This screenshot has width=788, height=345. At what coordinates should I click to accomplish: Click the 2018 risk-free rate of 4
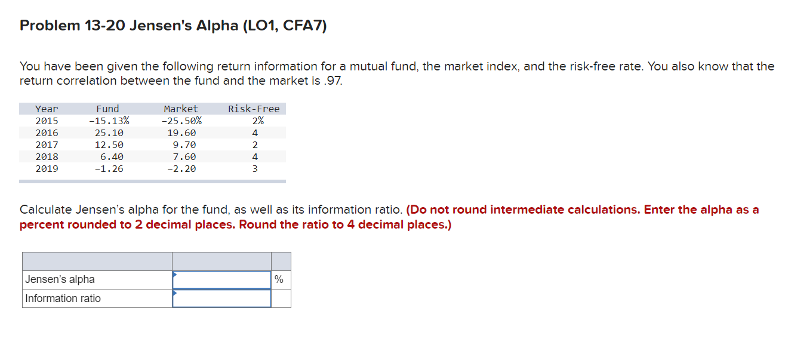tap(255, 156)
